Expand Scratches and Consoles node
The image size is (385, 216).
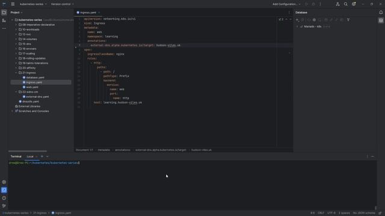pos(12,111)
